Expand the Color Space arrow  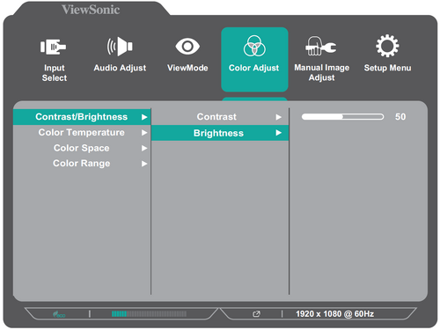(x=144, y=148)
